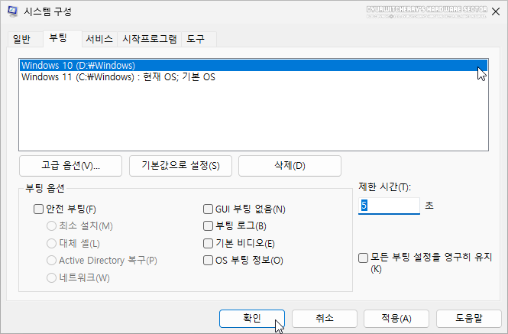This screenshot has width=508, height=334.
Task: Switch to the 서비스 tab
Action: [x=99, y=39]
